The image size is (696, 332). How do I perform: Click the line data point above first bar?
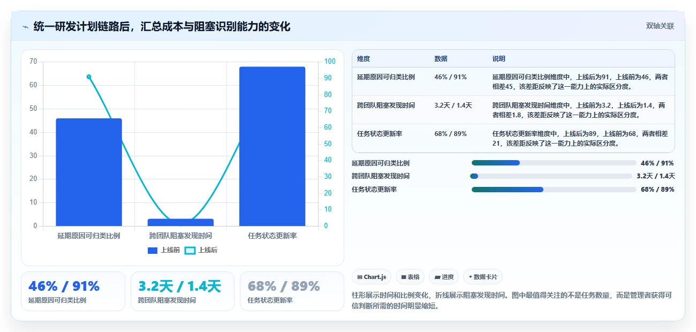(x=89, y=77)
